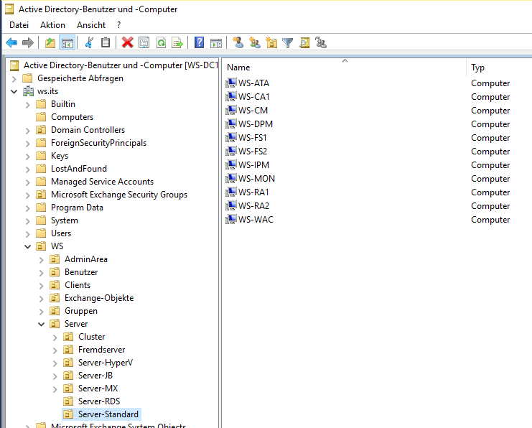The image size is (532, 428).
Task: Collapse the WS organizational unit
Action: click(x=28, y=246)
